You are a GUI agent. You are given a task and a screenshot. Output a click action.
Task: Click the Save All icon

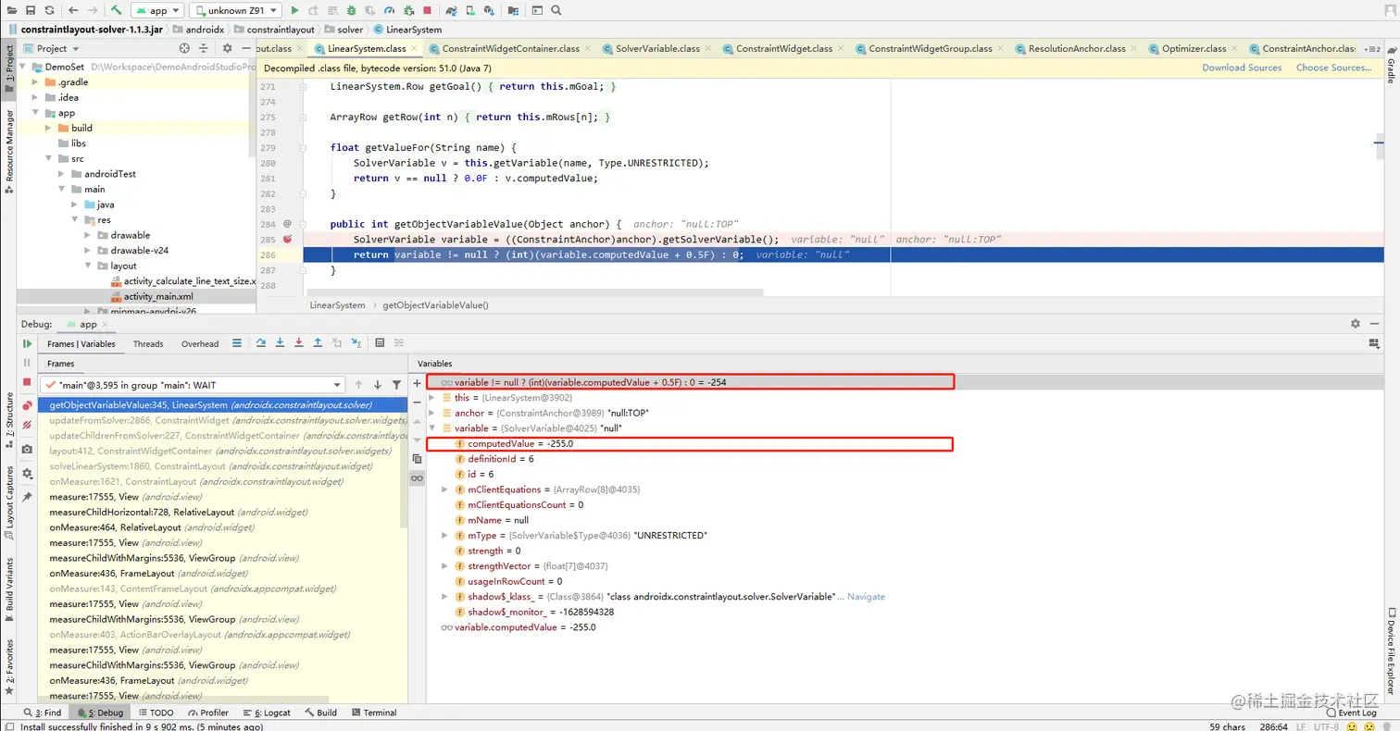[31, 10]
